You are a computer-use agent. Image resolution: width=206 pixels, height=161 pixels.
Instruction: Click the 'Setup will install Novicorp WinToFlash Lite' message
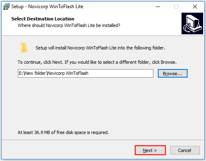tap(100, 48)
